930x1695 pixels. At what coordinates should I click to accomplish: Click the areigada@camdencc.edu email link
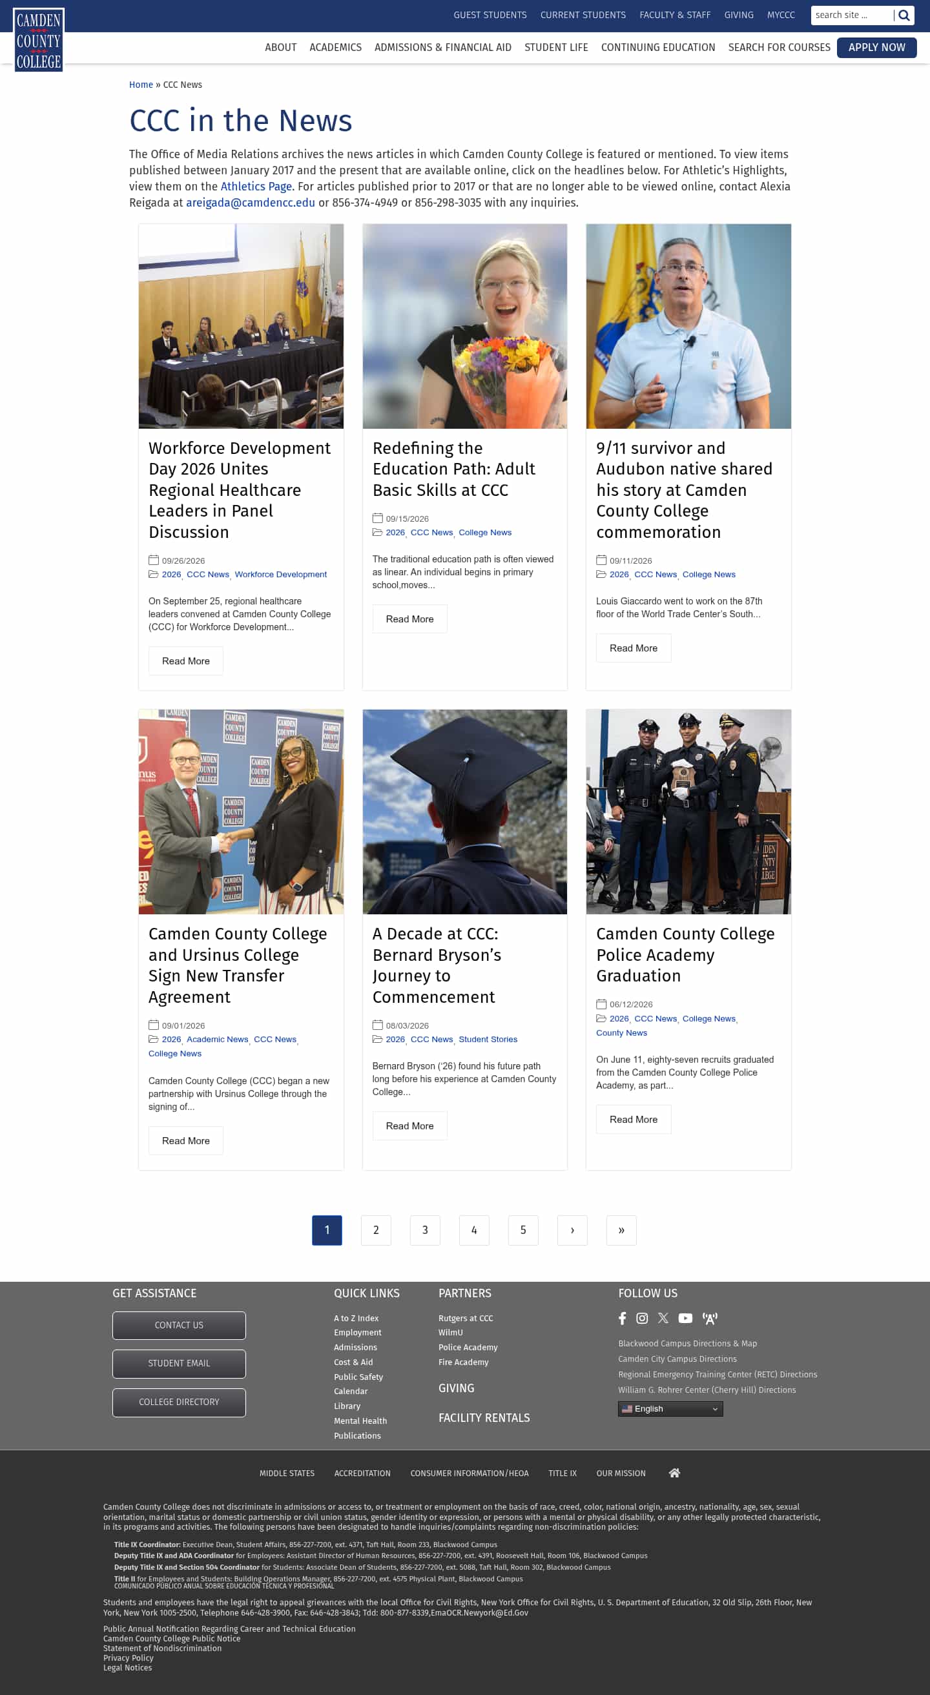click(x=250, y=203)
